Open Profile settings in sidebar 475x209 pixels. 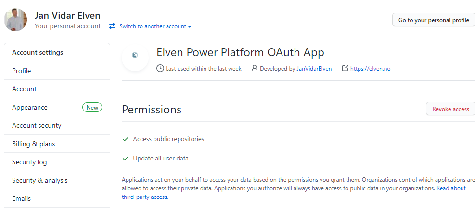coord(57,71)
